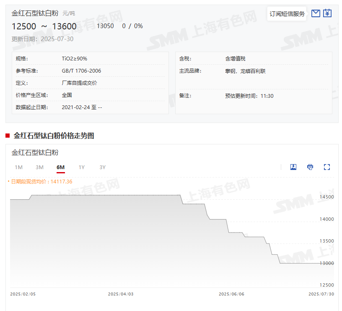
Task: Click the GB/T 1706-2006 reference standard
Action: tap(81, 71)
